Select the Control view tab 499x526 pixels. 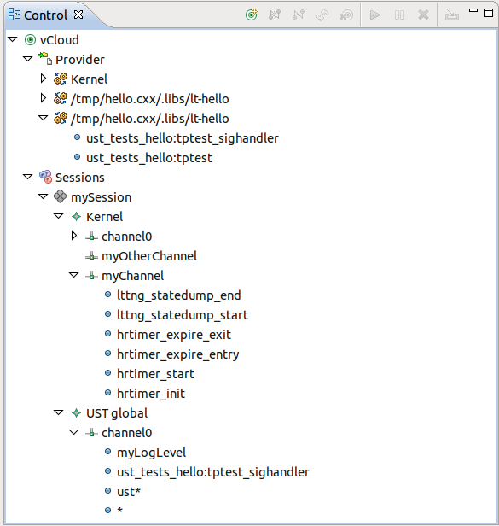coord(46,15)
